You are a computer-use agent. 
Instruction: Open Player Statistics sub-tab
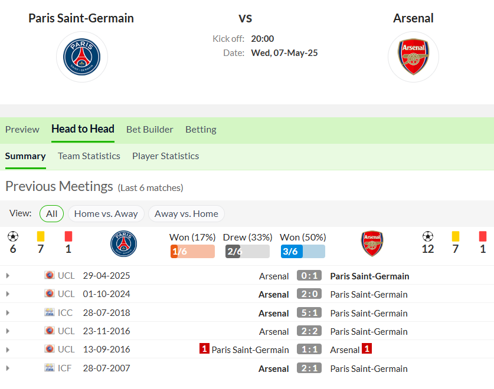(x=165, y=156)
